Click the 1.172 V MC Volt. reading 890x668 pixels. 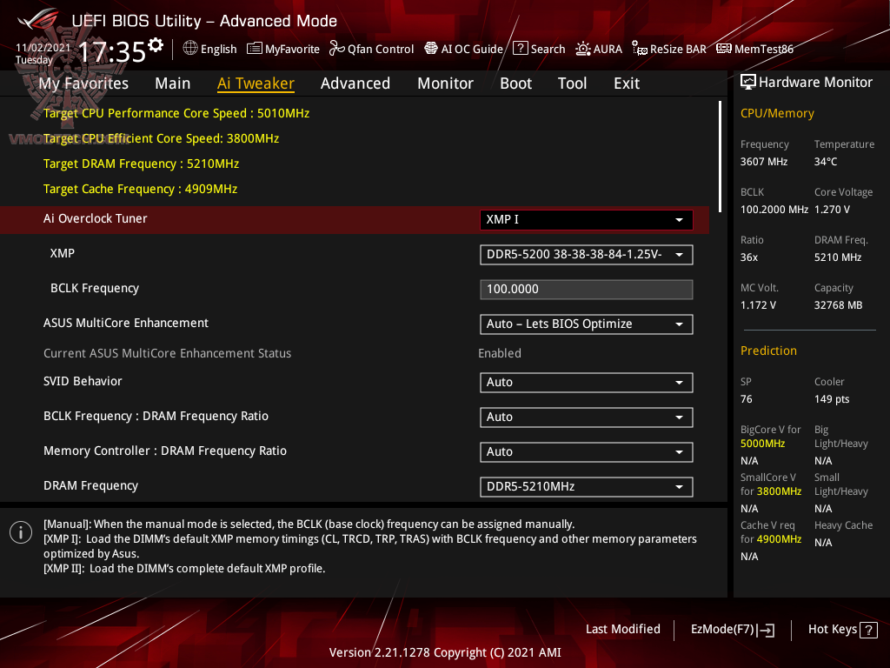(x=758, y=305)
